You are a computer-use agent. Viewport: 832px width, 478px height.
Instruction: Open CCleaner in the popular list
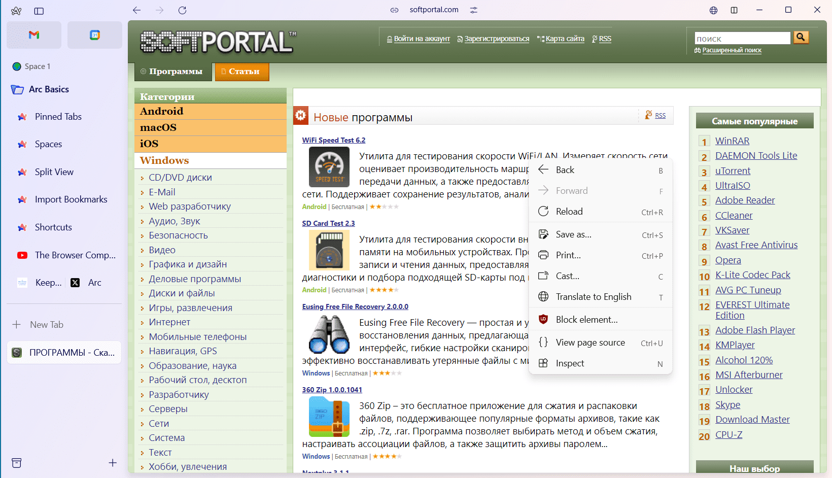(x=734, y=216)
